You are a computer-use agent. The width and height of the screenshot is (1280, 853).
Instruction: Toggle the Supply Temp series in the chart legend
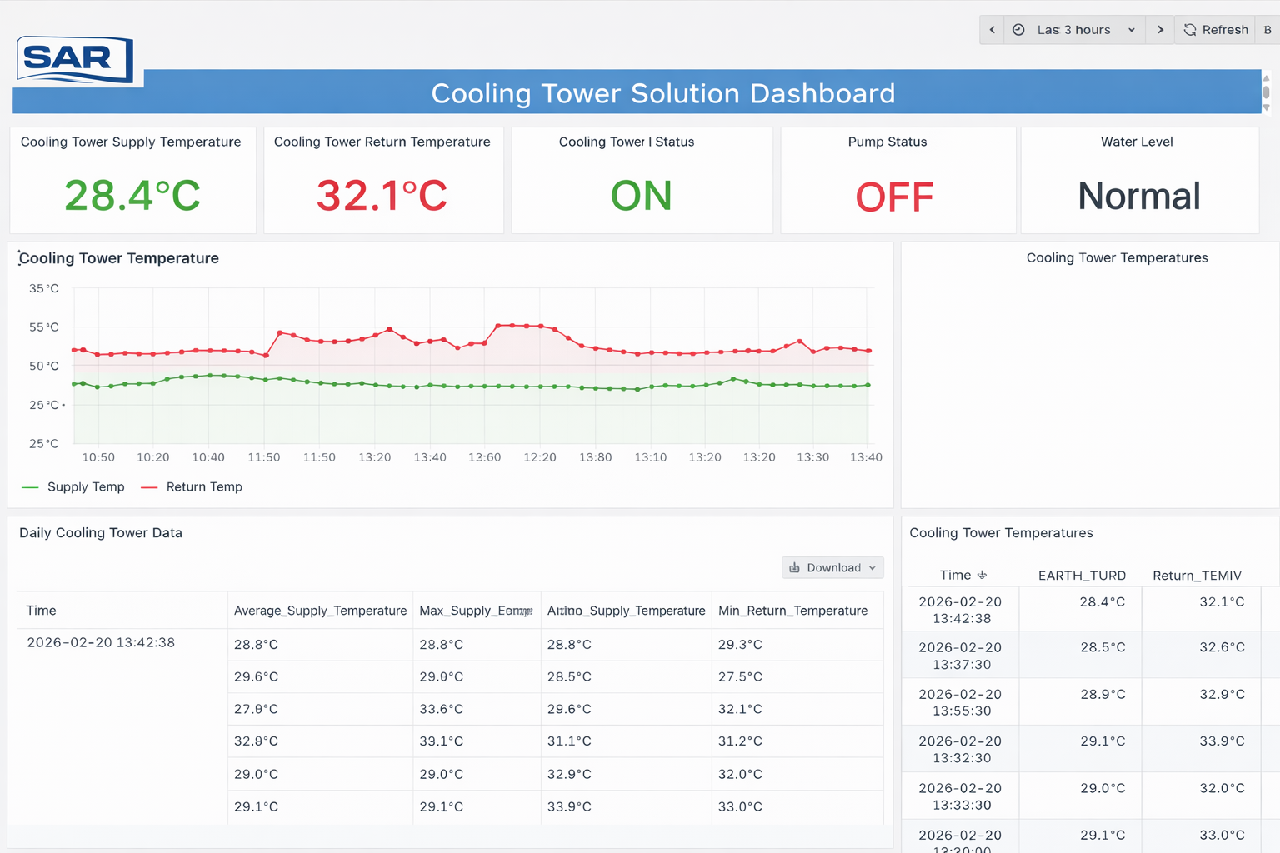(85, 487)
